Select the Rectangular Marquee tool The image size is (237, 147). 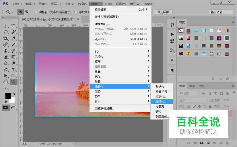(13, 26)
